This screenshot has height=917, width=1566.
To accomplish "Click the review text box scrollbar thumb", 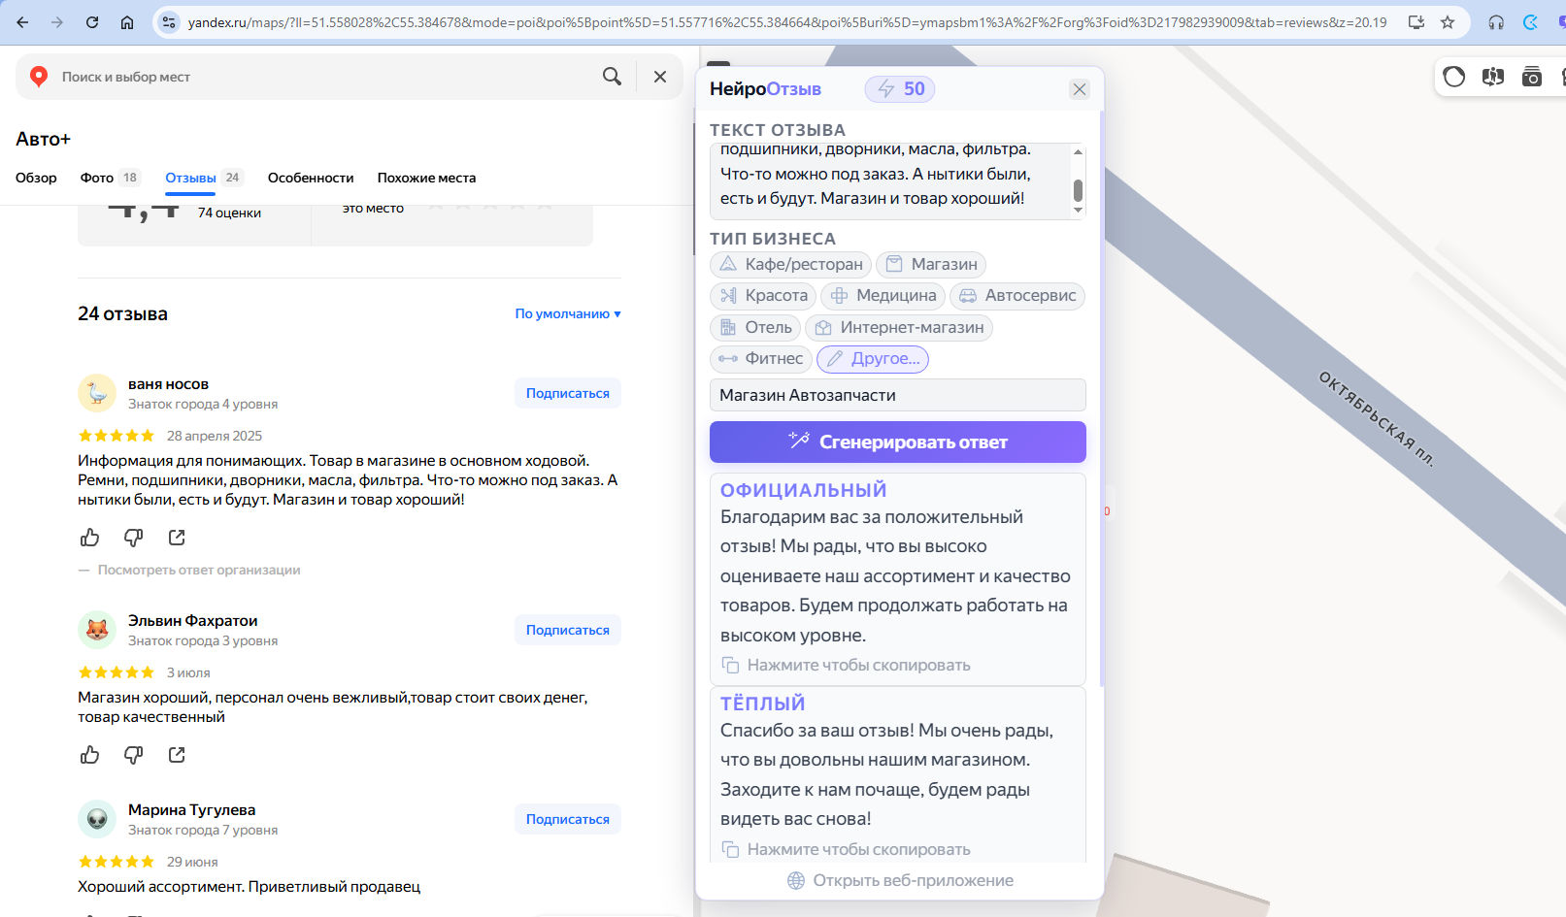I will click(x=1078, y=190).
